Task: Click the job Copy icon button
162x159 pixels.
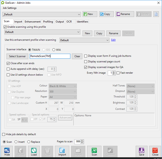Action: point(106,14)
